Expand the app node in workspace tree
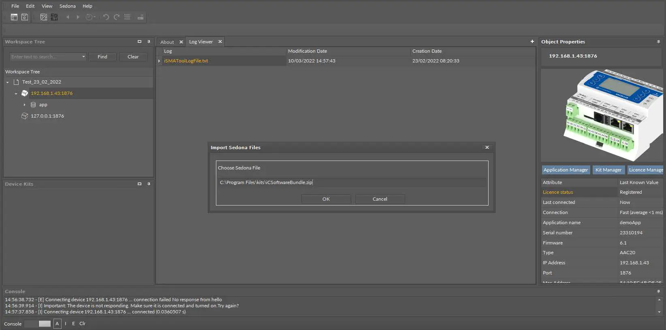 [24, 105]
